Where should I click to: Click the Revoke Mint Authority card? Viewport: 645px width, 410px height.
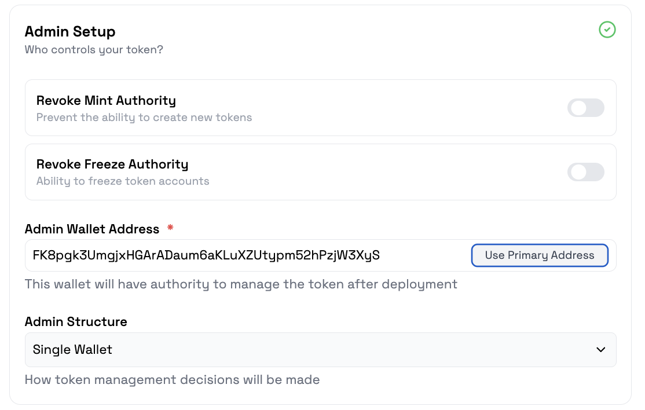[320, 108]
